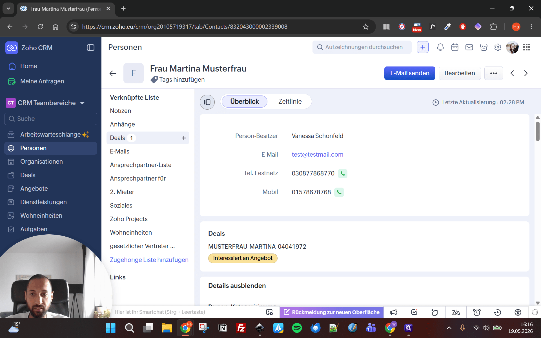Open the setup gear icon

(498, 47)
